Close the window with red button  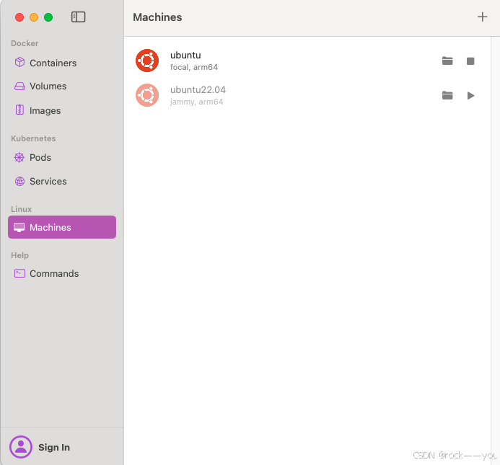[19, 17]
